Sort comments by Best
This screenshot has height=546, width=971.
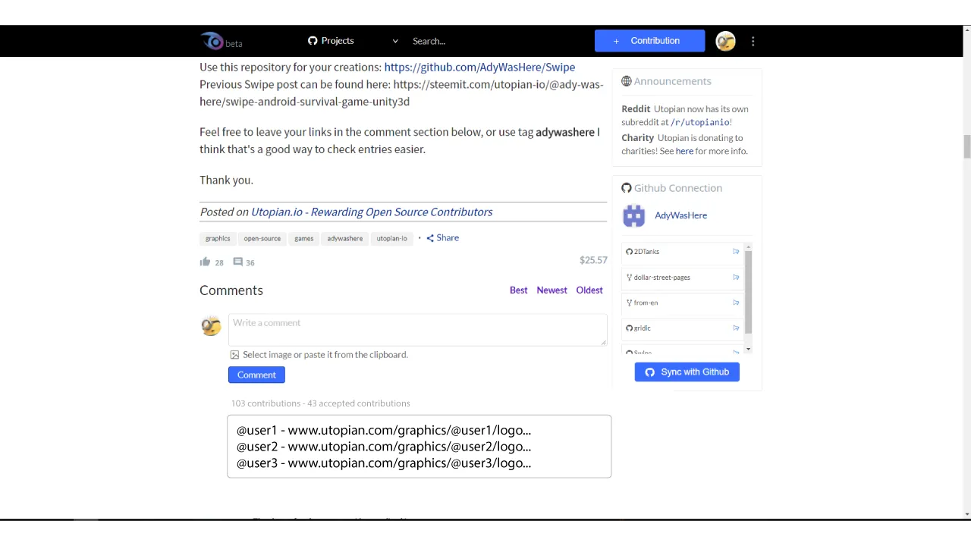click(518, 290)
